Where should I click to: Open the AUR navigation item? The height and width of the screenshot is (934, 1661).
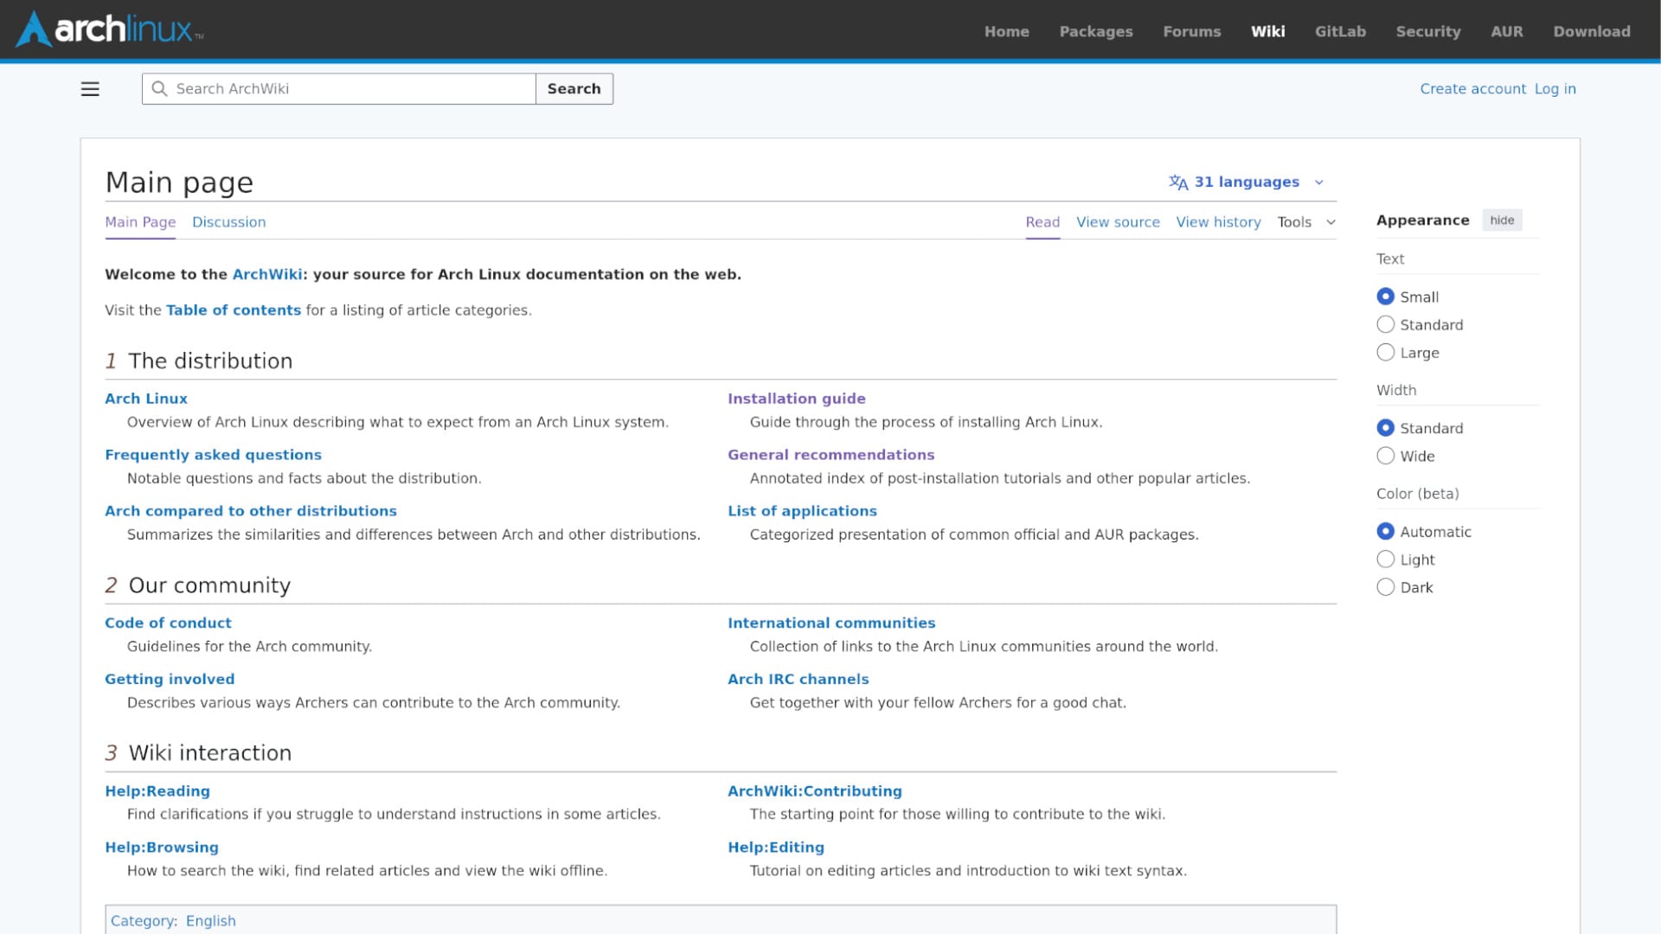(x=1506, y=31)
